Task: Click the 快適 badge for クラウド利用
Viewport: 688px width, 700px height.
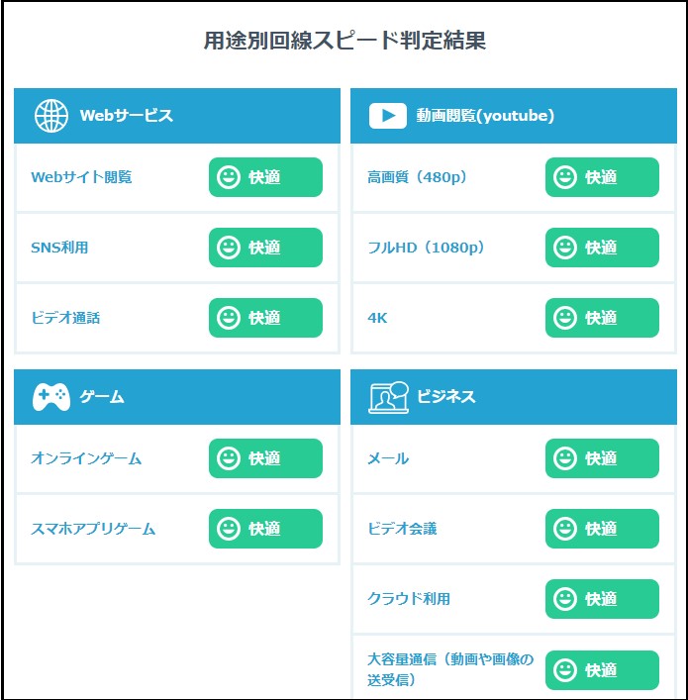Action: [x=602, y=599]
